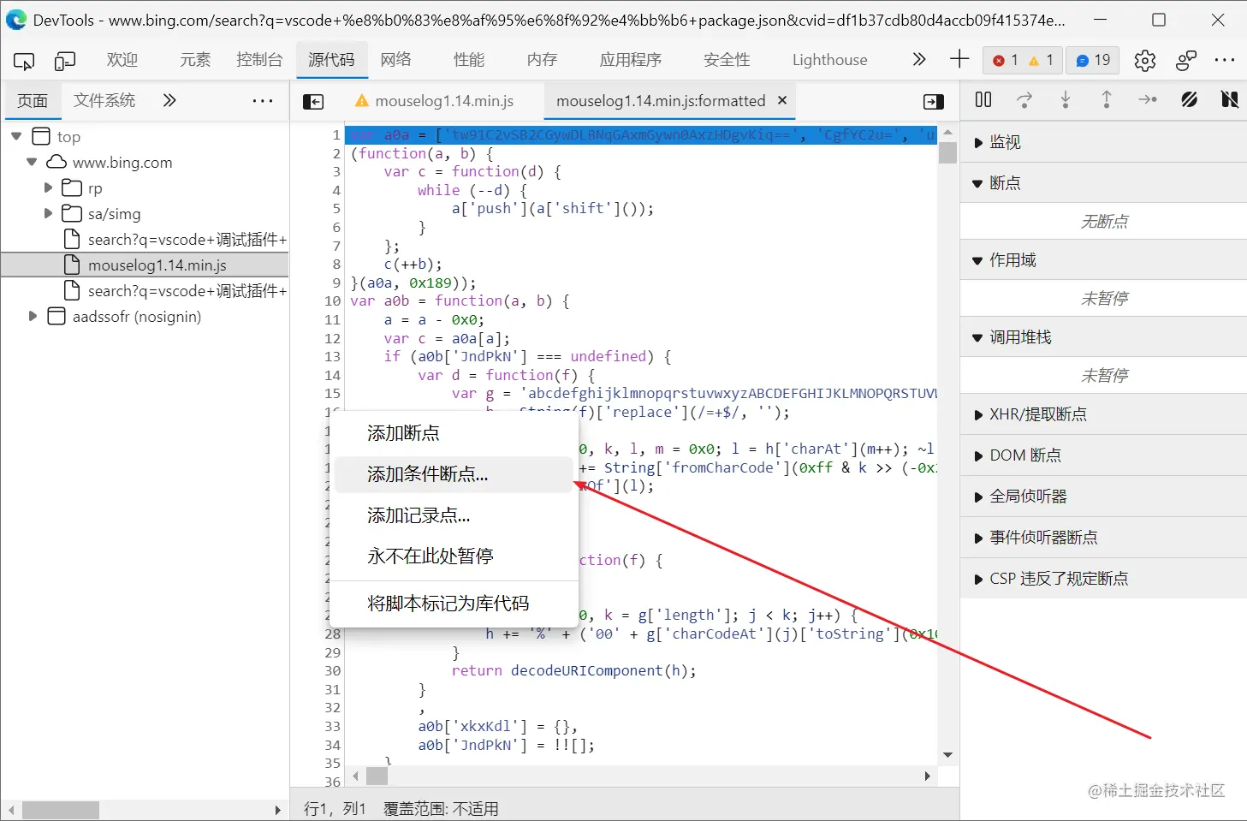The image size is (1247, 821).
Task: Click the code editor vertical scrollbar thumb
Action: point(947,152)
